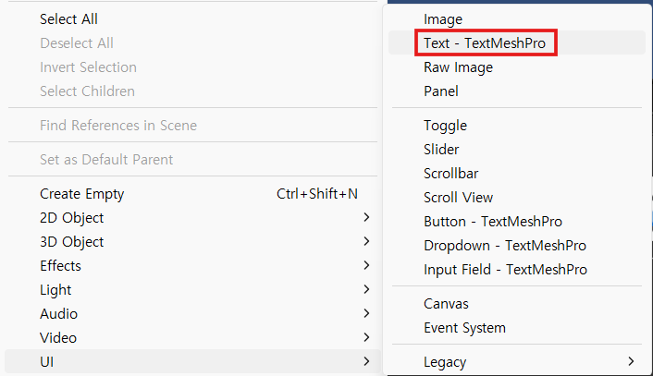Create a Raw Image element
653x376 pixels.
(458, 67)
